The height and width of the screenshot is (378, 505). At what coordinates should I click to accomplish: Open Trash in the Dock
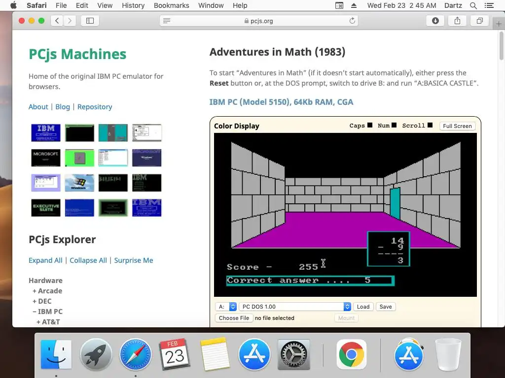448,354
